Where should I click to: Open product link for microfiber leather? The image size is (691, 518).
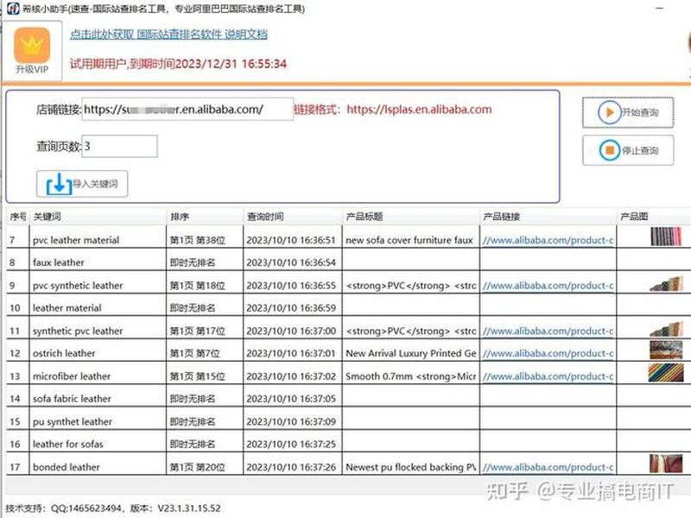point(548,376)
